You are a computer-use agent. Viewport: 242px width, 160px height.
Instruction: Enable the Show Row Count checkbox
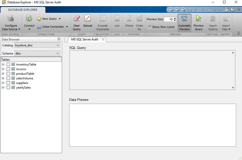tap(150, 27)
